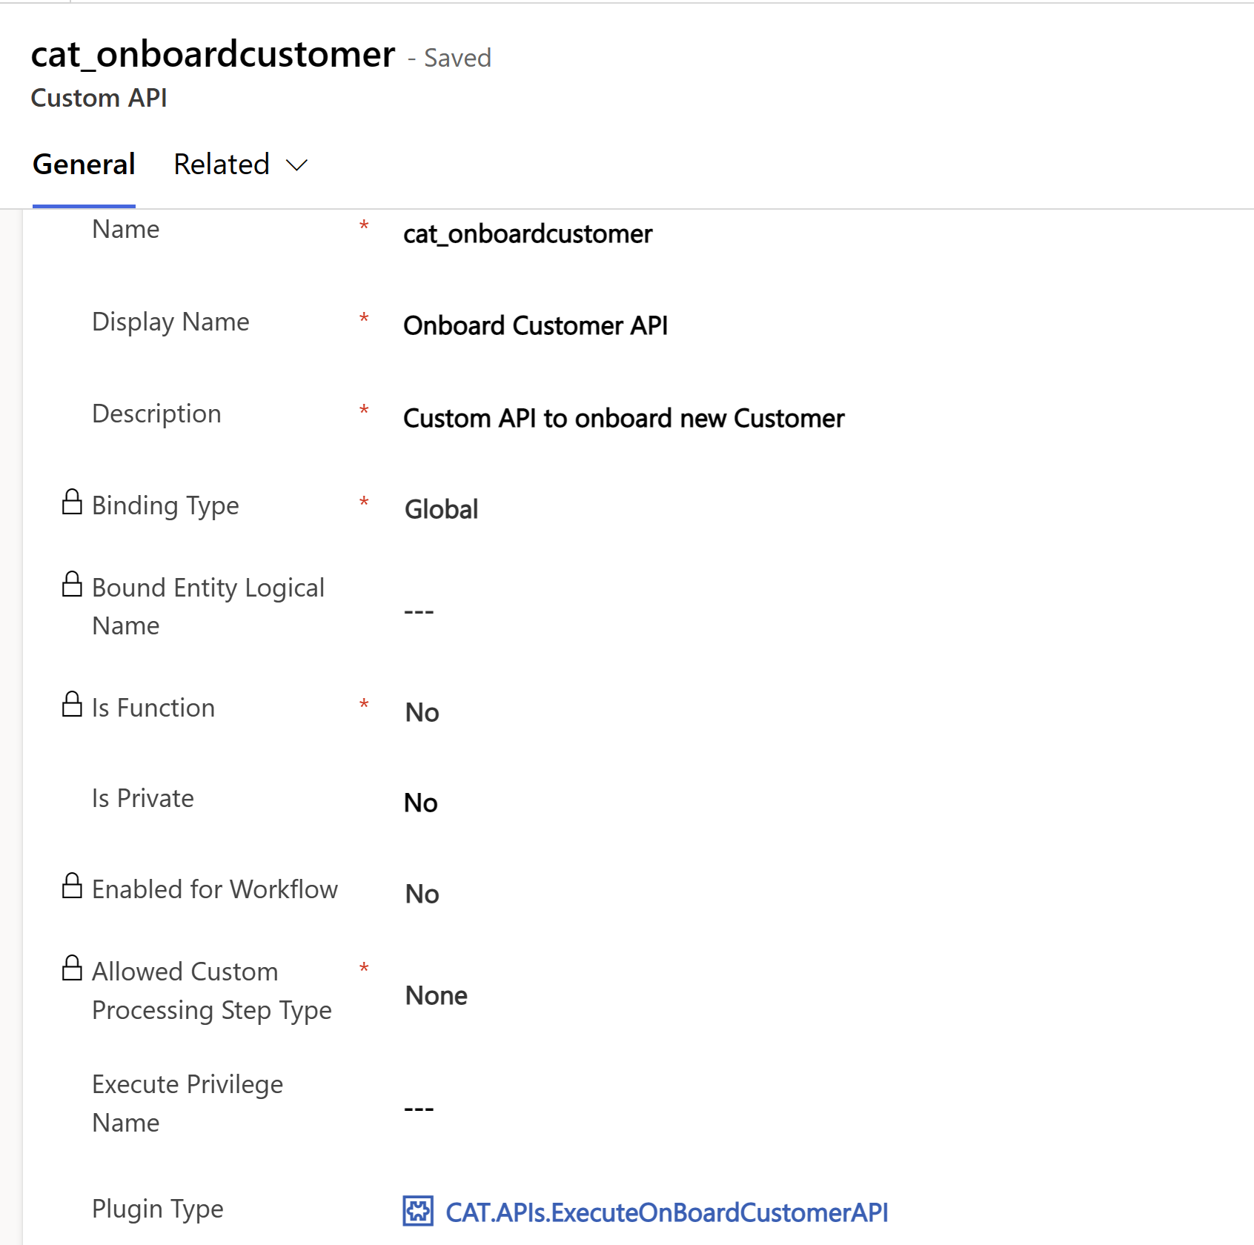
Task: Click lock icon beside Allowed Custom Processing Step Type
Action: click(72, 969)
